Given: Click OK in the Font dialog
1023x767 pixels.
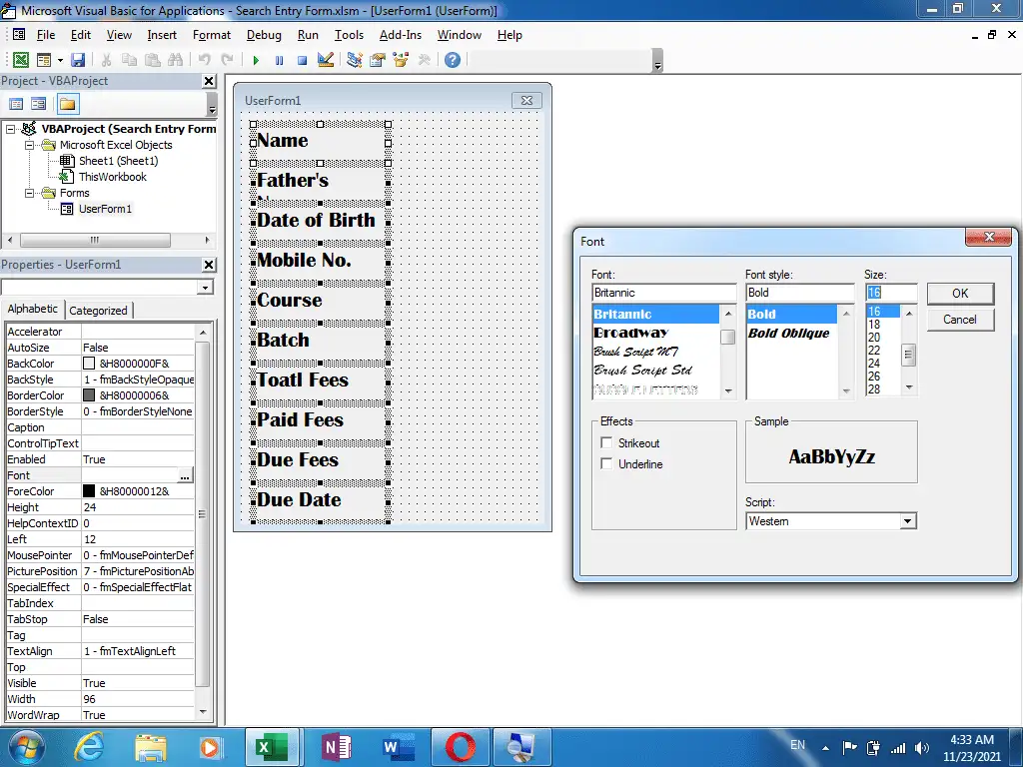Looking at the screenshot, I should click(x=960, y=294).
